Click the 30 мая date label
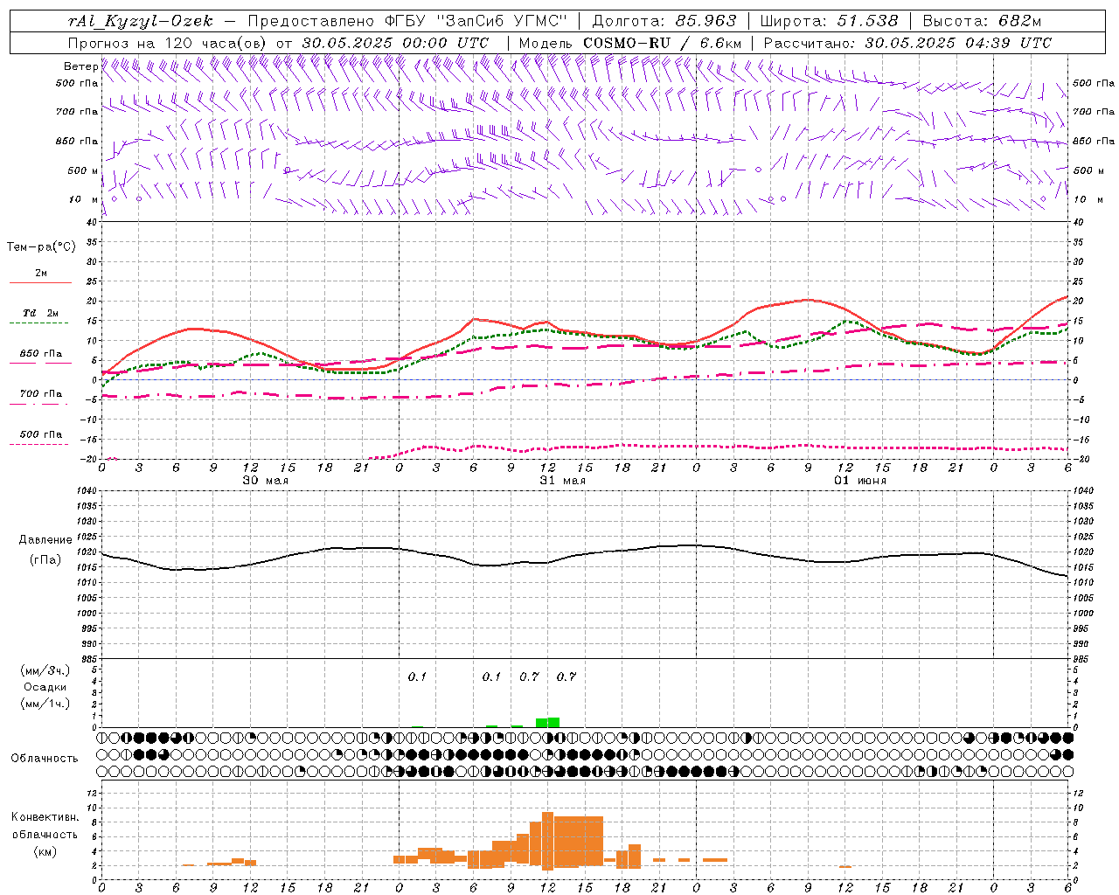This screenshot has width=1119, height=895. (x=266, y=481)
